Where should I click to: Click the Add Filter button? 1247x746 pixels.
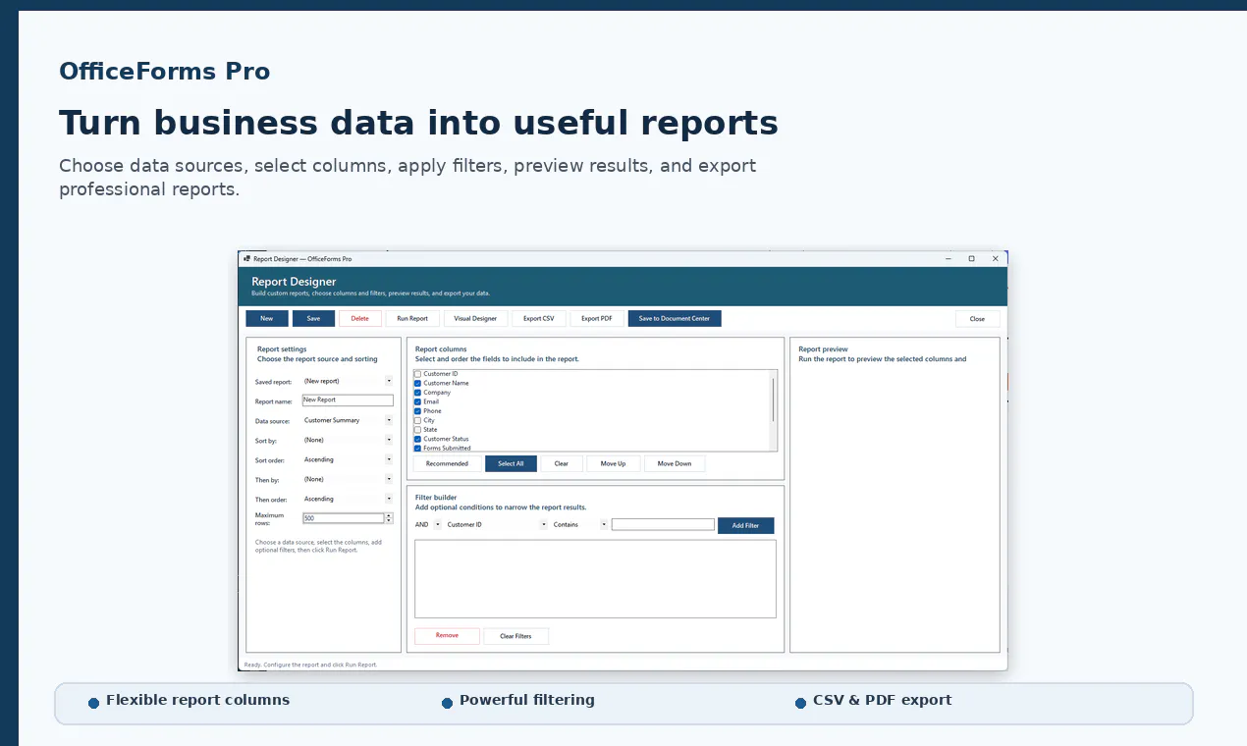(745, 525)
